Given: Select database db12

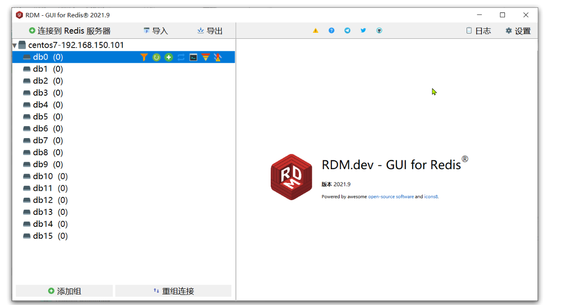Looking at the screenshot, I should pos(124,200).
